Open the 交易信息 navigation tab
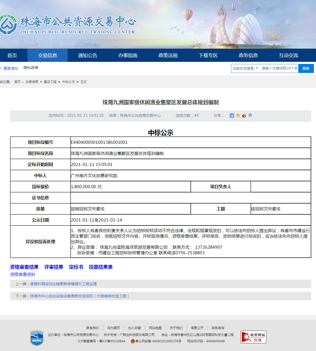Image resolution: width=316 pixels, height=351 pixels. point(48,56)
